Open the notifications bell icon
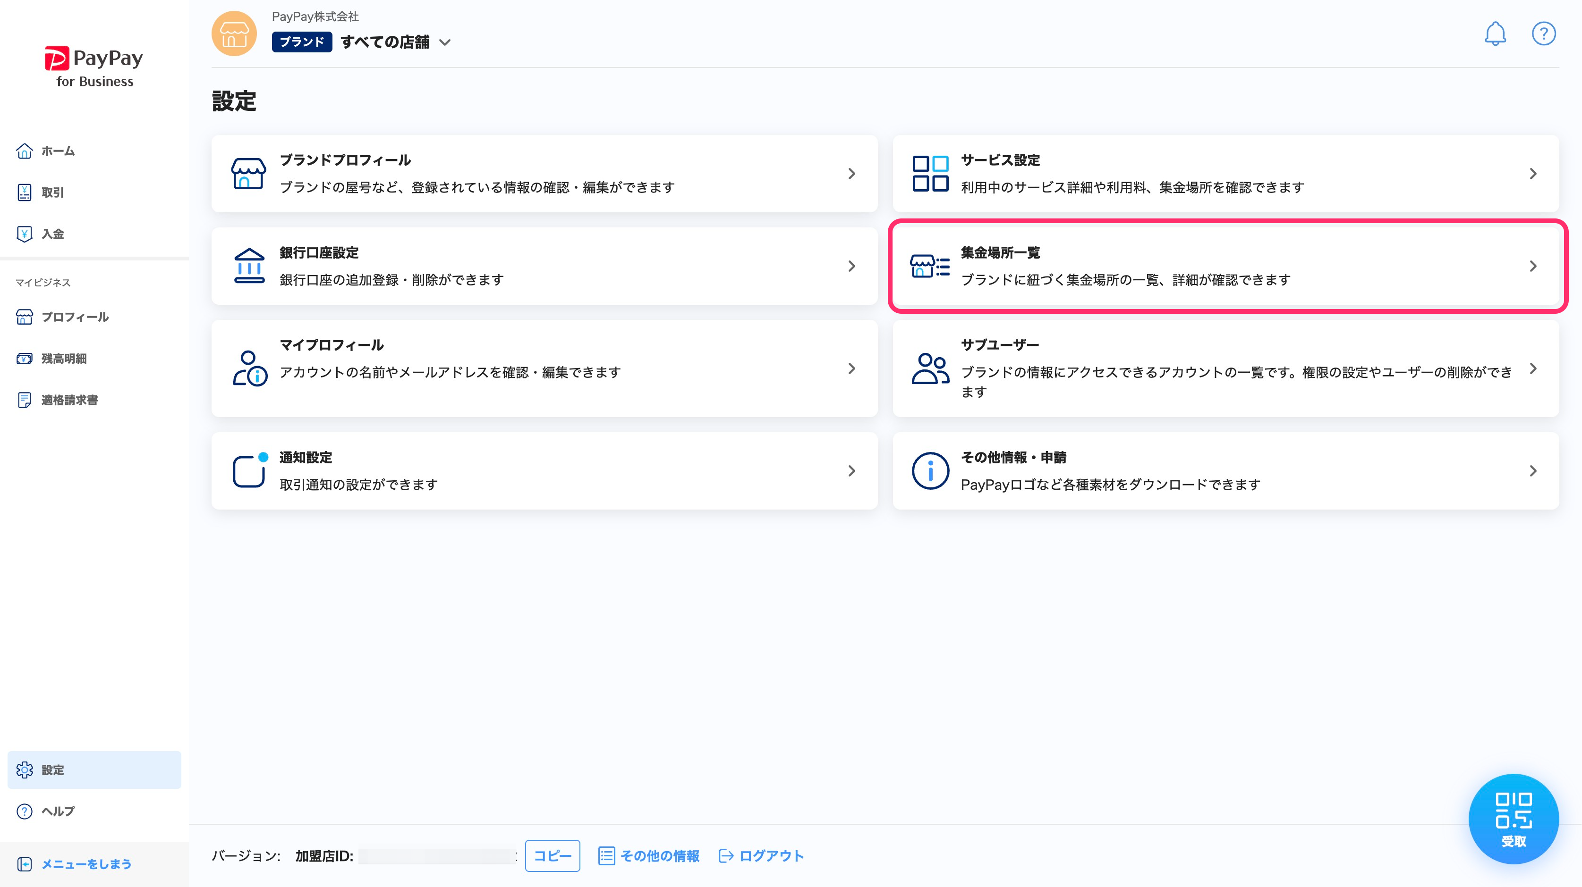This screenshot has height=887, width=1582. pos(1496,33)
